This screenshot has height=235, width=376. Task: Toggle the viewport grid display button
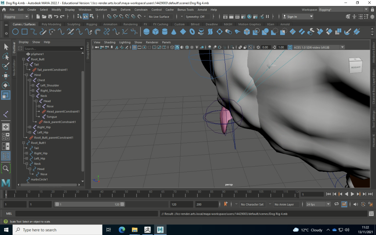tap(135, 47)
